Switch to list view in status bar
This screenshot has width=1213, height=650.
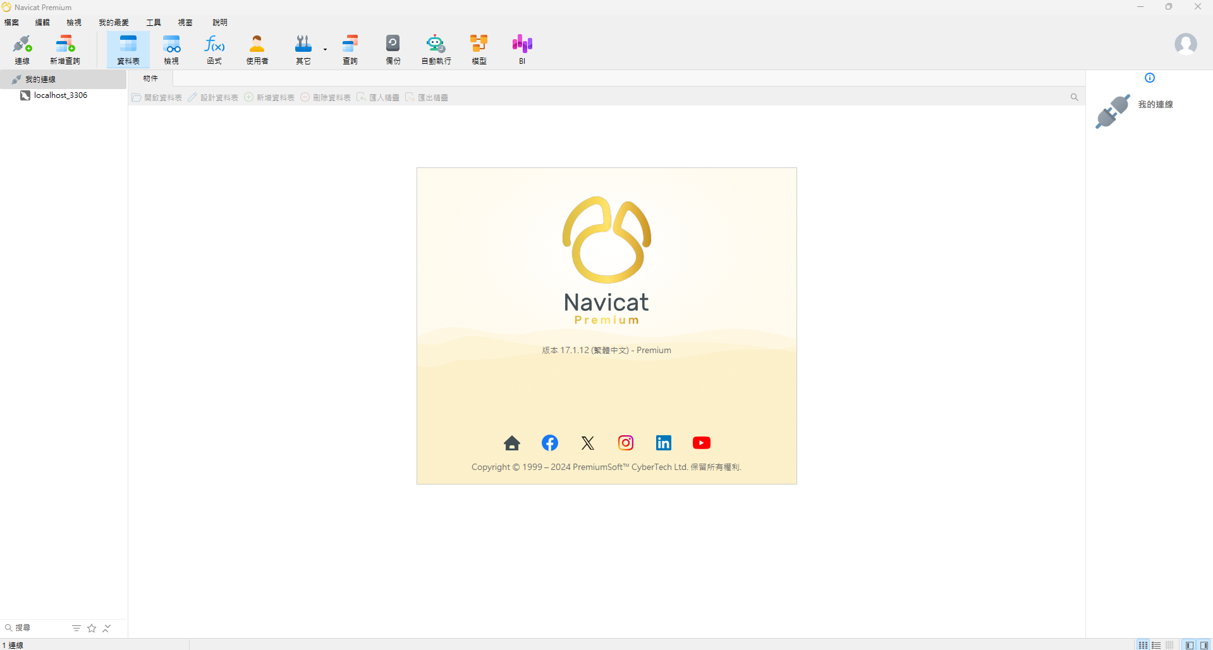click(1156, 645)
